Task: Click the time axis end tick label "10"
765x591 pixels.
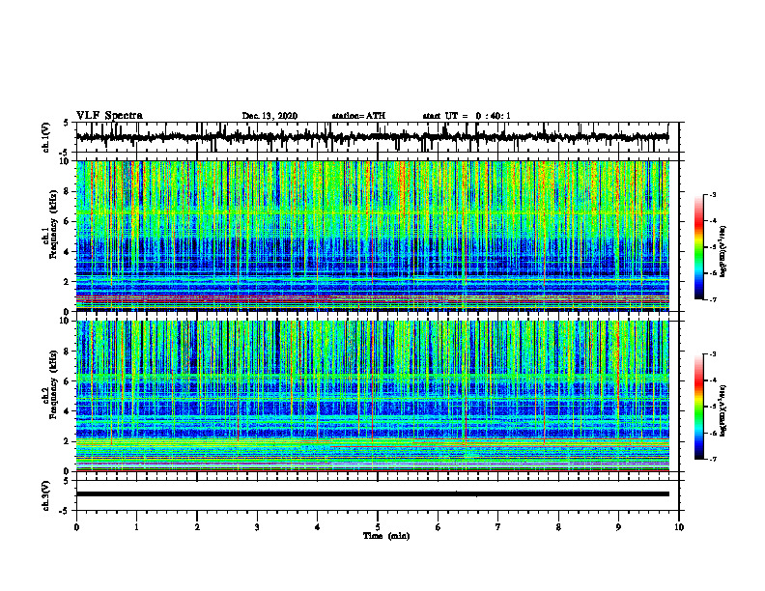Action: coord(679,527)
